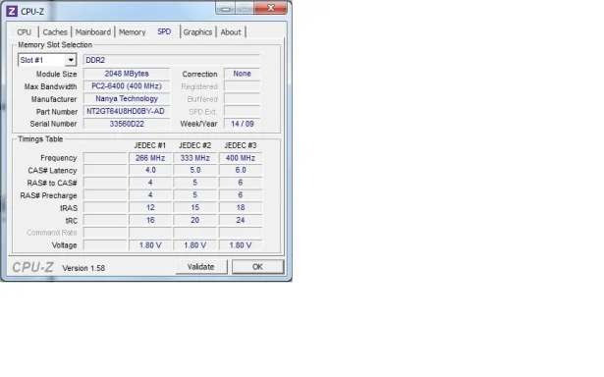The image size is (604, 377).
Task: Select CAS# Latency 5.0 under JEDEC #2
Action: tap(194, 170)
